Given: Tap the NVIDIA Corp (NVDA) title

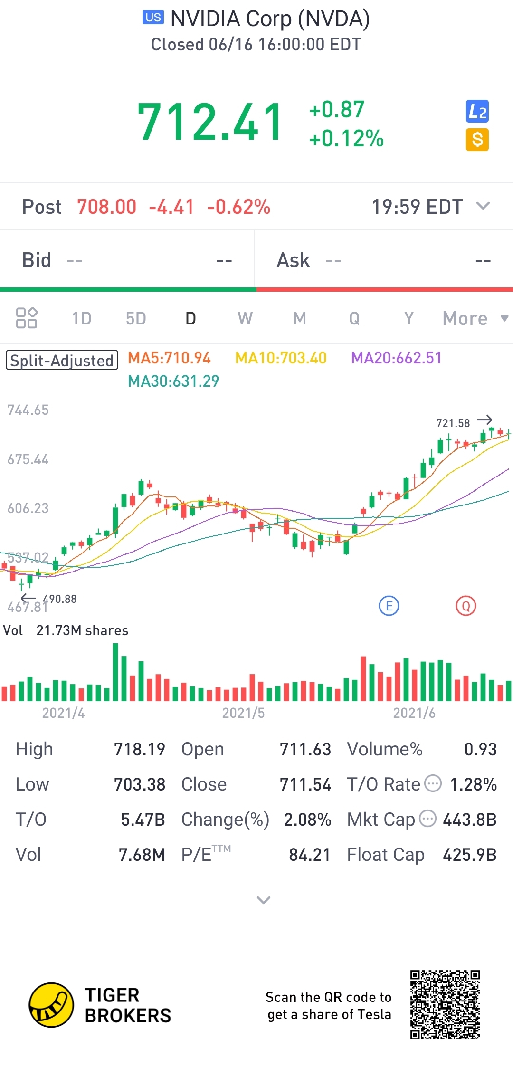Looking at the screenshot, I should (x=270, y=19).
